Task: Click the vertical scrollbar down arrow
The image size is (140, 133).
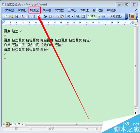Action: click(x=136, y=109)
